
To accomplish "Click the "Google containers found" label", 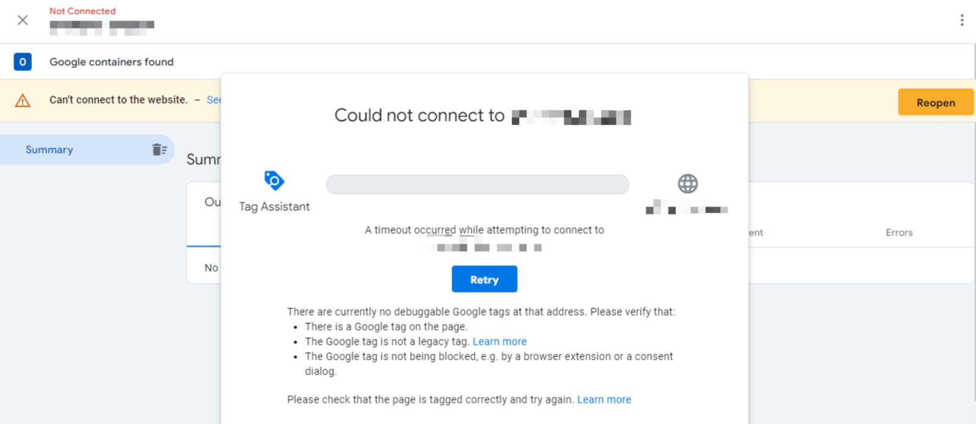I will pyautogui.click(x=112, y=62).
